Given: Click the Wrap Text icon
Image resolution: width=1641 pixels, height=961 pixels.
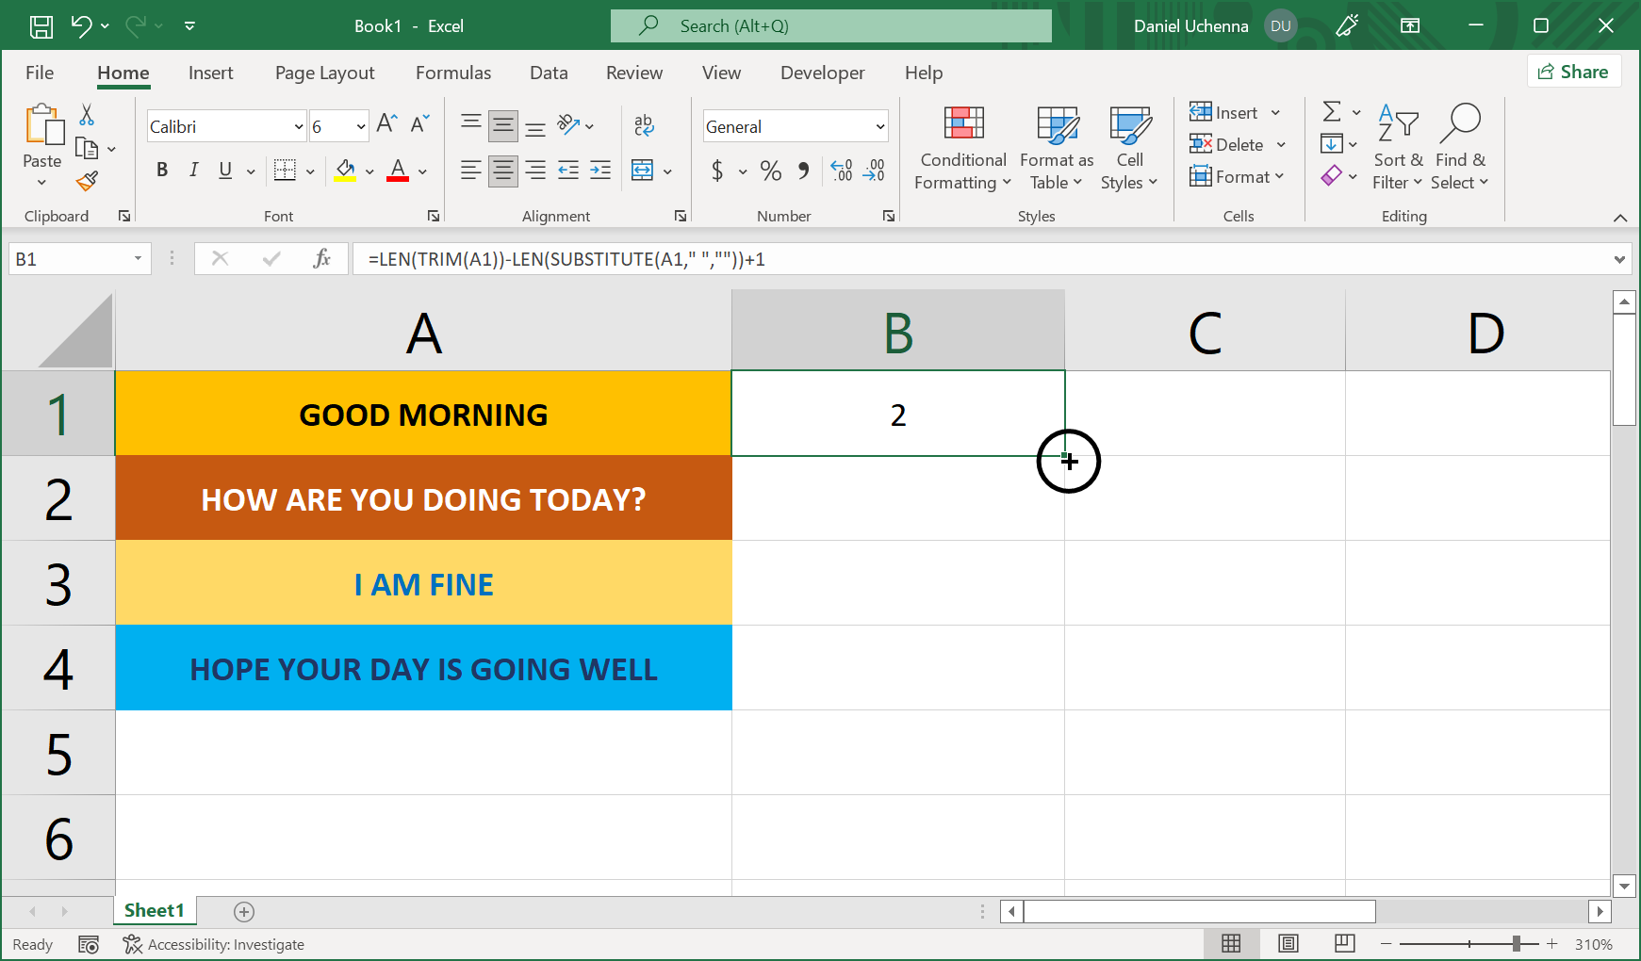Looking at the screenshot, I should 644,125.
